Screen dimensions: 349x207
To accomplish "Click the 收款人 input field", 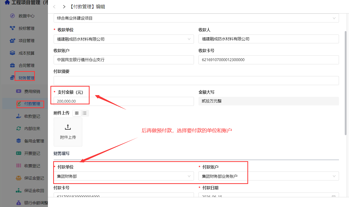I will 269,39.
